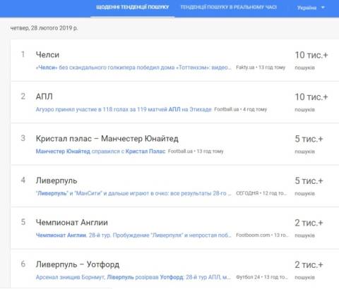
Task: Open article link about Челси beating Тоттенхэм
Action: [x=133, y=68]
